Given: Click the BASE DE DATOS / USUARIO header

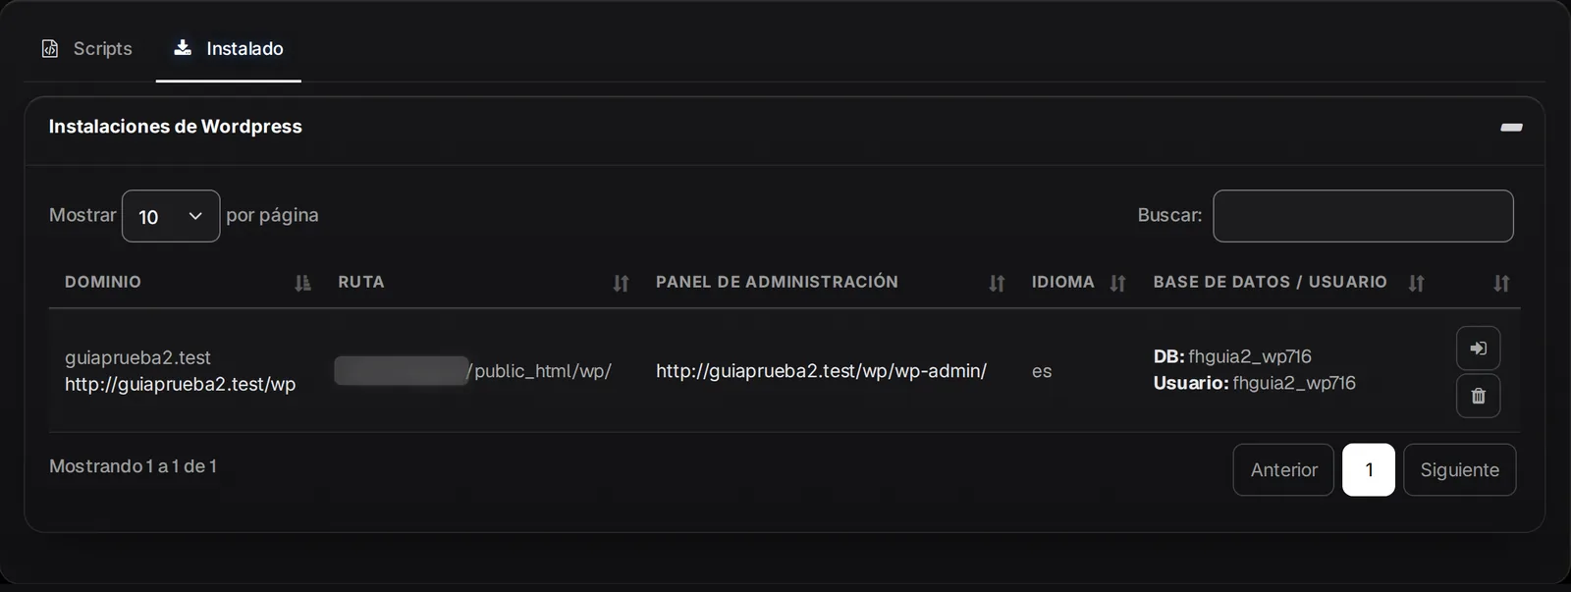Looking at the screenshot, I should click(1270, 282).
